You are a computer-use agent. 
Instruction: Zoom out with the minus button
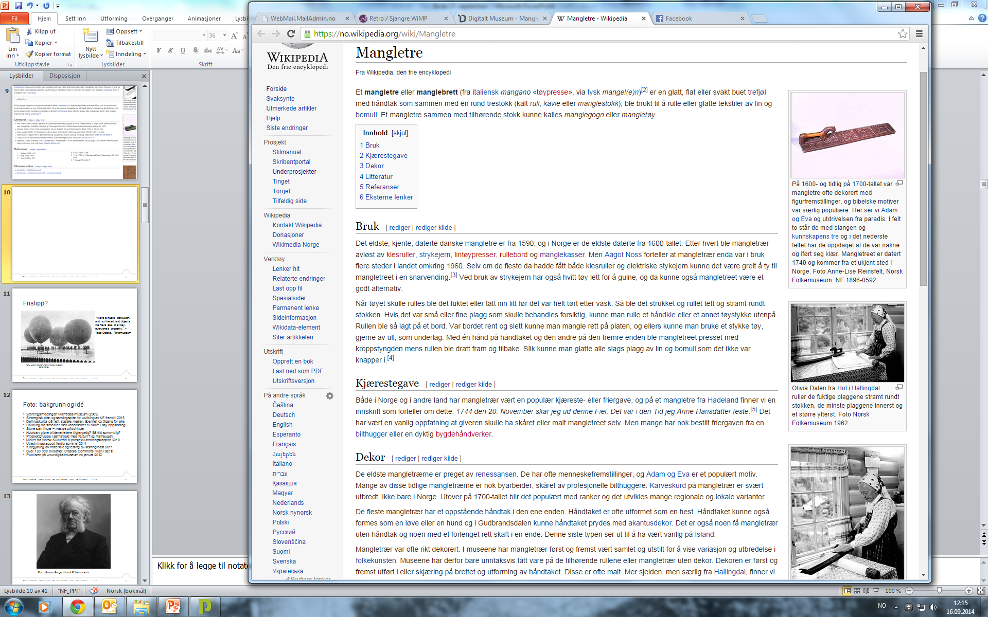pos(909,591)
